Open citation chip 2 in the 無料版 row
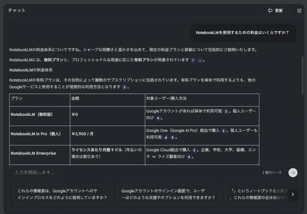The image size is (307, 214). pyautogui.click(x=226, y=112)
